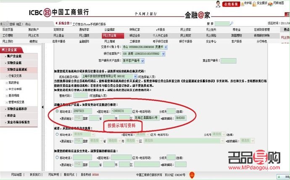Open the 银行结算账户 dropdown
This screenshot has width=290, height=180.
(163, 54)
